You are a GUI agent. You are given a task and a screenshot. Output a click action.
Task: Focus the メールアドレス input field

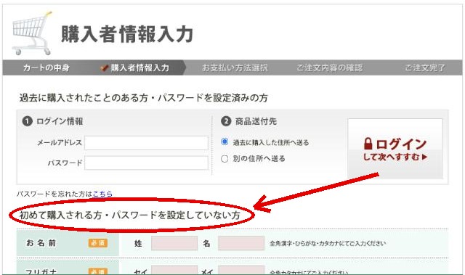pyautogui.click(x=146, y=143)
